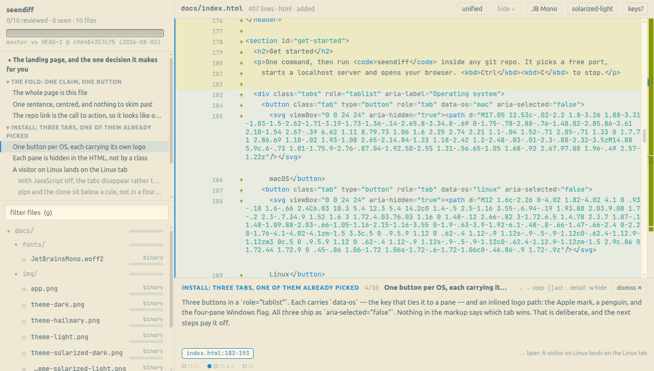The height and width of the screenshot is (371, 654).
Task: Click the change-size bar beside docs/ folder
Action: (x=146, y=231)
